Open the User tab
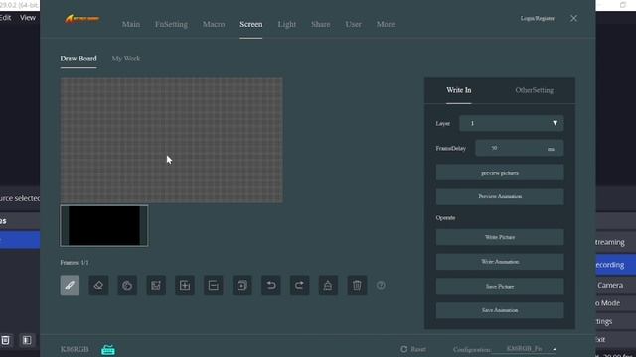This screenshot has width=636, height=357. click(354, 24)
